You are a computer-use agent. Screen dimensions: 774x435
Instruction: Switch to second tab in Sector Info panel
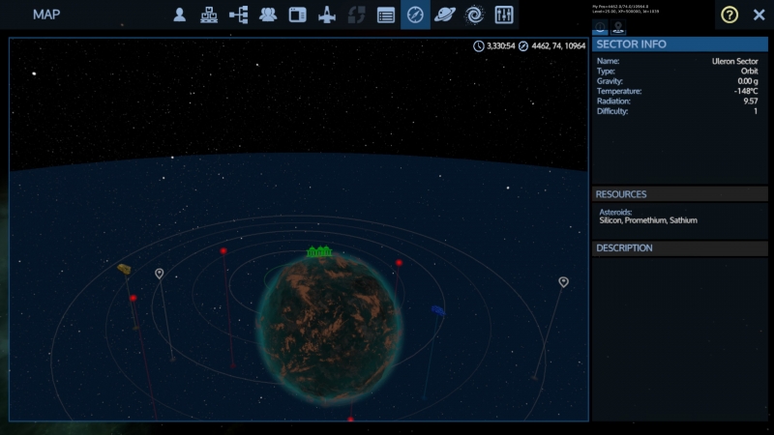coord(618,28)
